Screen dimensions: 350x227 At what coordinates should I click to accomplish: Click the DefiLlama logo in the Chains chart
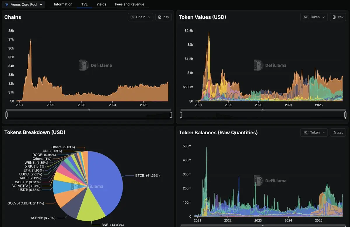click(96, 65)
